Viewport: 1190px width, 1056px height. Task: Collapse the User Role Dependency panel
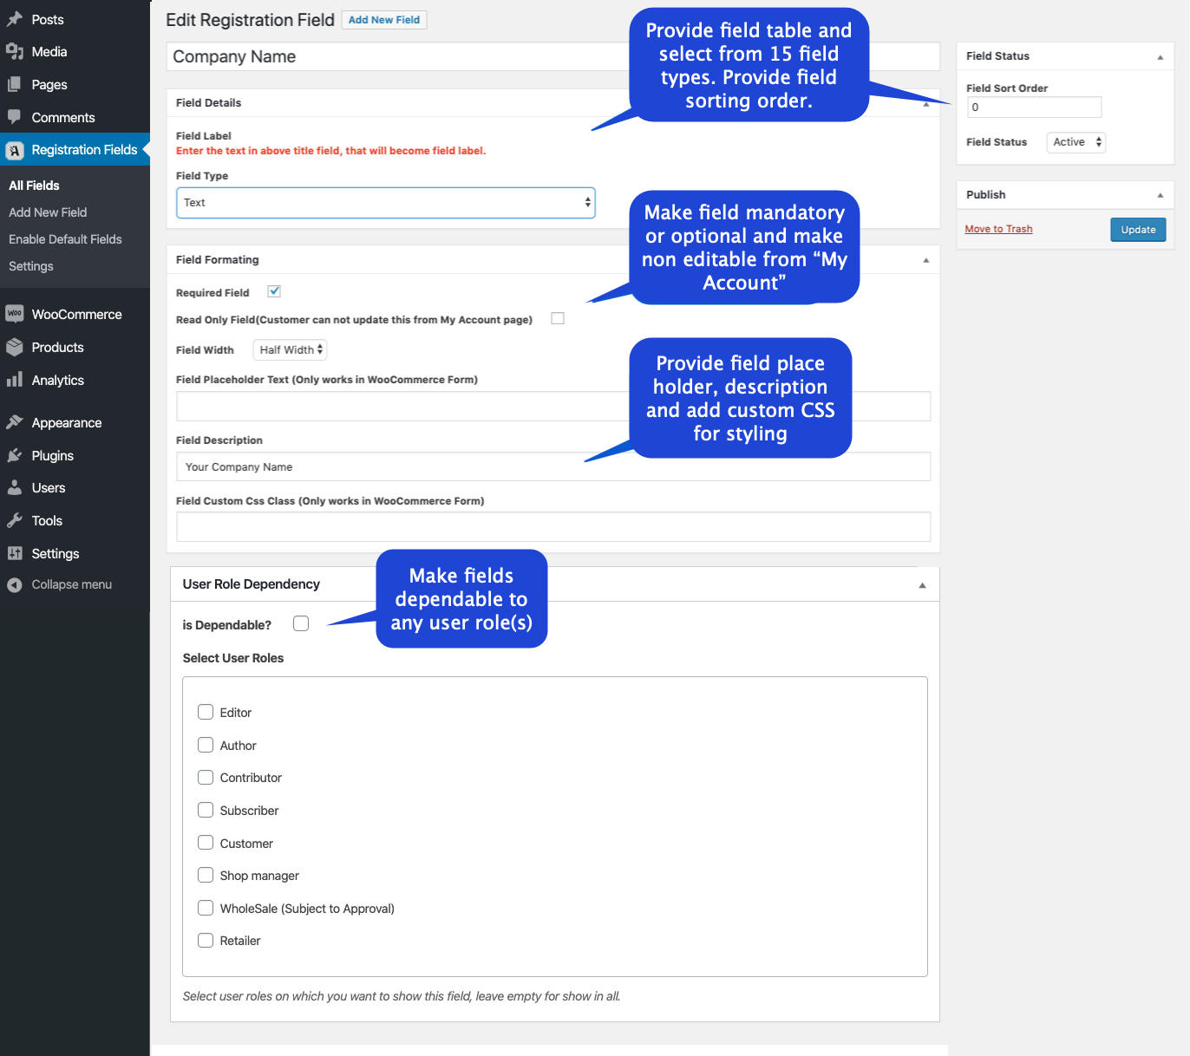(922, 585)
